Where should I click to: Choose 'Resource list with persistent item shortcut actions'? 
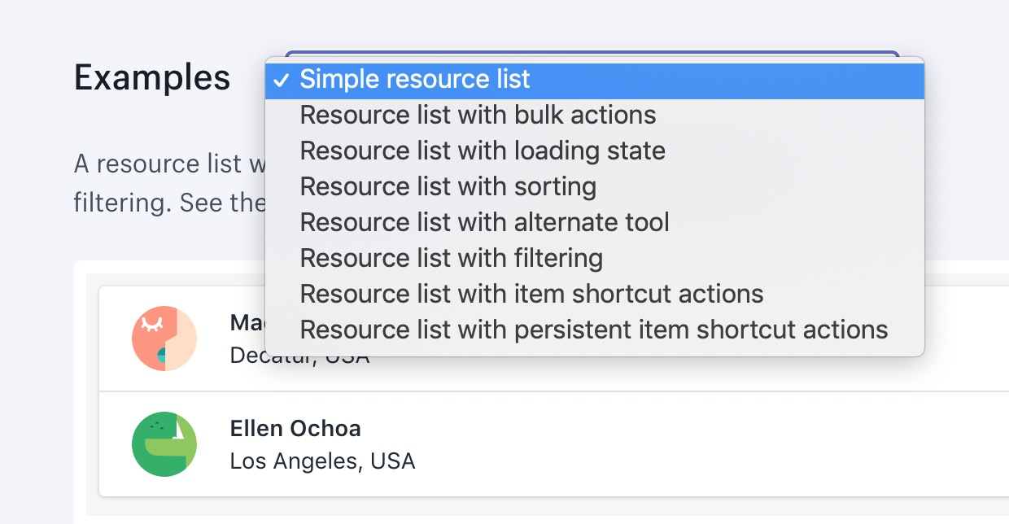click(593, 330)
